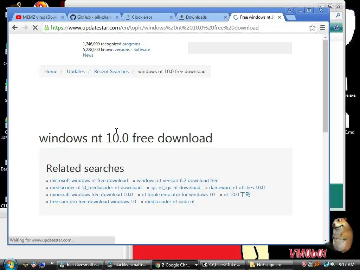The width and height of the screenshot is (360, 270).
Task: Open 'free cam pro free download windows 10'
Action: coord(93,201)
